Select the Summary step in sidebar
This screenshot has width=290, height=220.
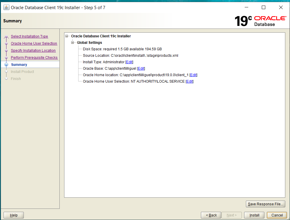pyautogui.click(x=19, y=64)
